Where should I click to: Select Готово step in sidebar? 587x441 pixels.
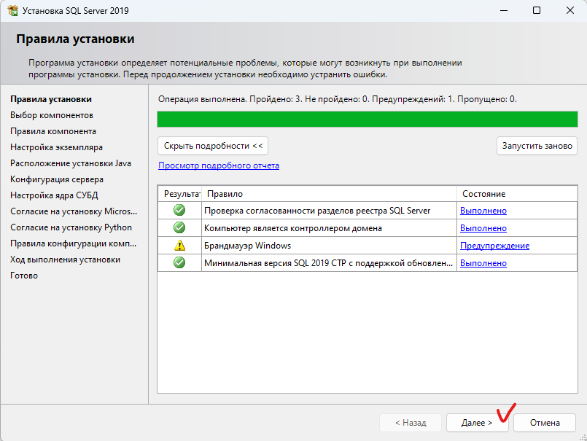click(x=24, y=276)
